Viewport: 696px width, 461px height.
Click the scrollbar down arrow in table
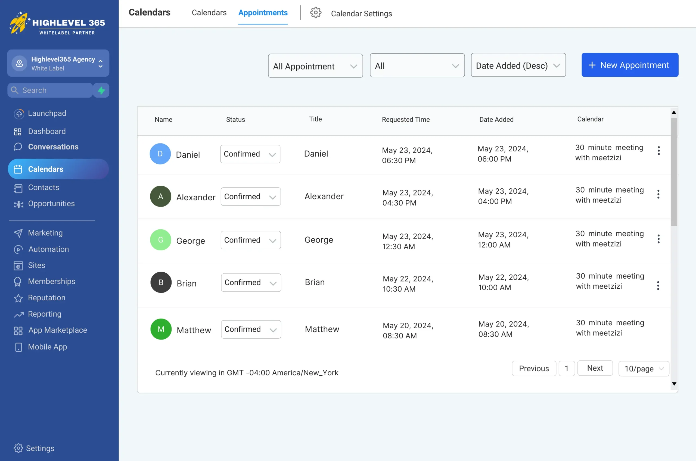click(674, 384)
